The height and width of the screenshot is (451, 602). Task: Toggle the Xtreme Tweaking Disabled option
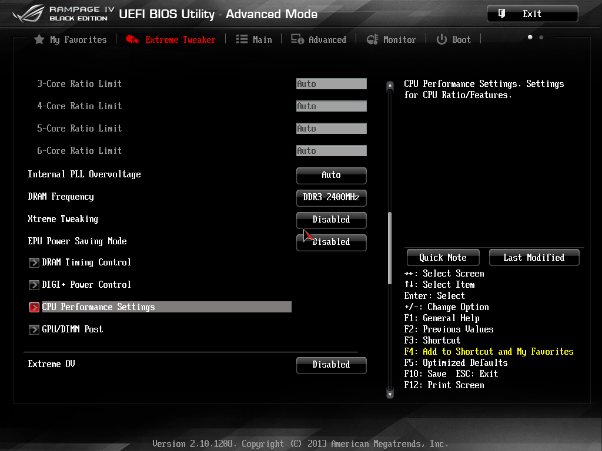click(331, 220)
